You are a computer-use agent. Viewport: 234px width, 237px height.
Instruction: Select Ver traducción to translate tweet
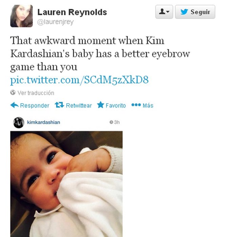(36, 93)
